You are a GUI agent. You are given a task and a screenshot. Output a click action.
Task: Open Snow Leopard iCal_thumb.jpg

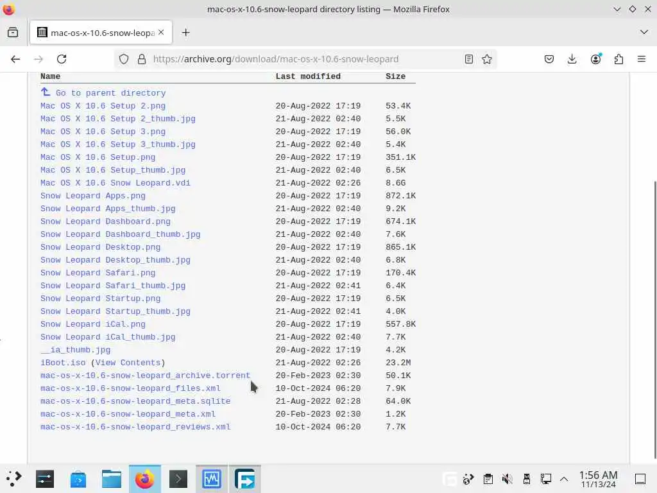pyautogui.click(x=108, y=337)
